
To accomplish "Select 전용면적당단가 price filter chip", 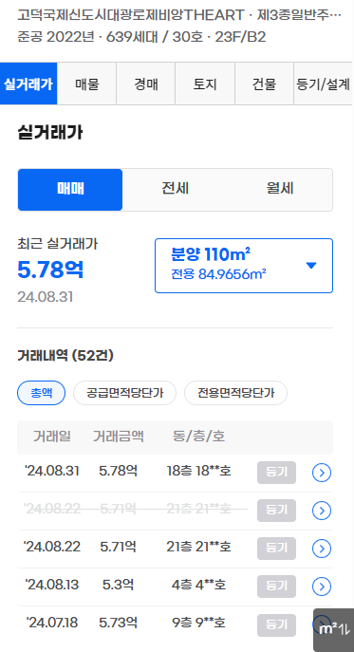I will coord(236,393).
